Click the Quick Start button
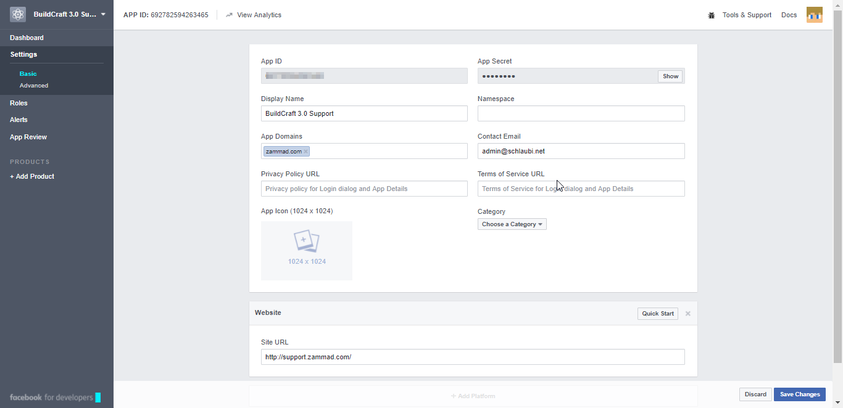Viewport: 843px width, 408px height. (658, 314)
